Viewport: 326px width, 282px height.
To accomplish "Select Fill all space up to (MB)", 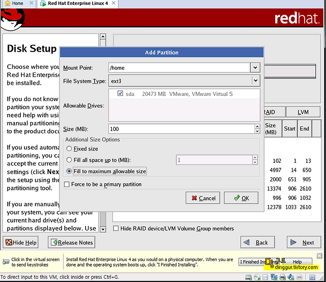I will pyautogui.click(x=69, y=160).
